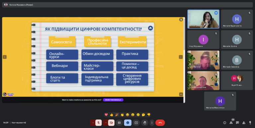Open camera video settings arrow
This screenshot has height=128, width=255.
pos(106,123)
